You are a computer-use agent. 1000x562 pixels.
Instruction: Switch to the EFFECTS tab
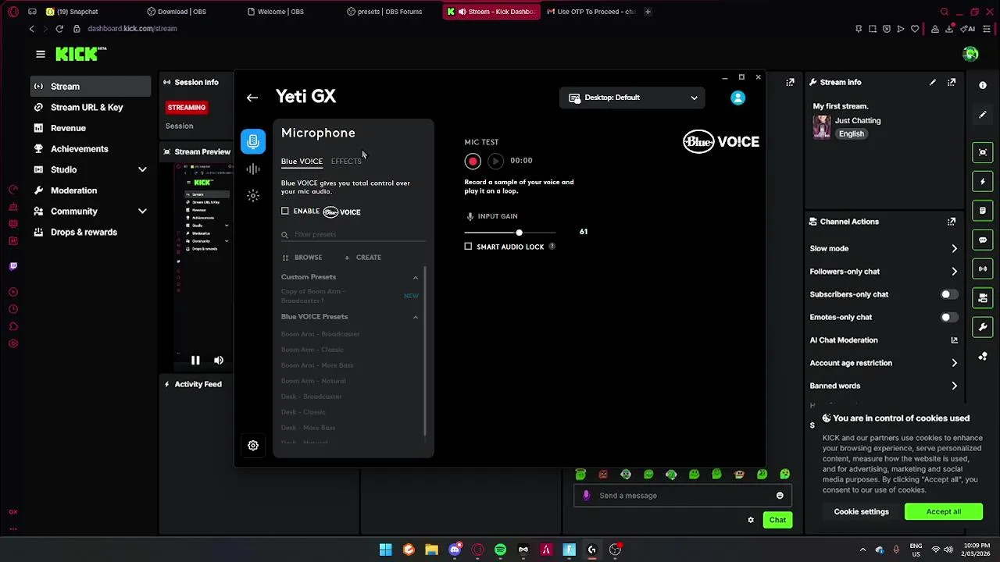[346, 162]
